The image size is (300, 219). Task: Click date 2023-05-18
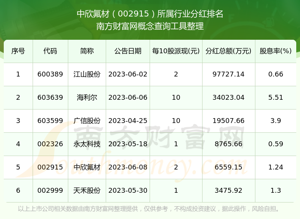pos(128,144)
